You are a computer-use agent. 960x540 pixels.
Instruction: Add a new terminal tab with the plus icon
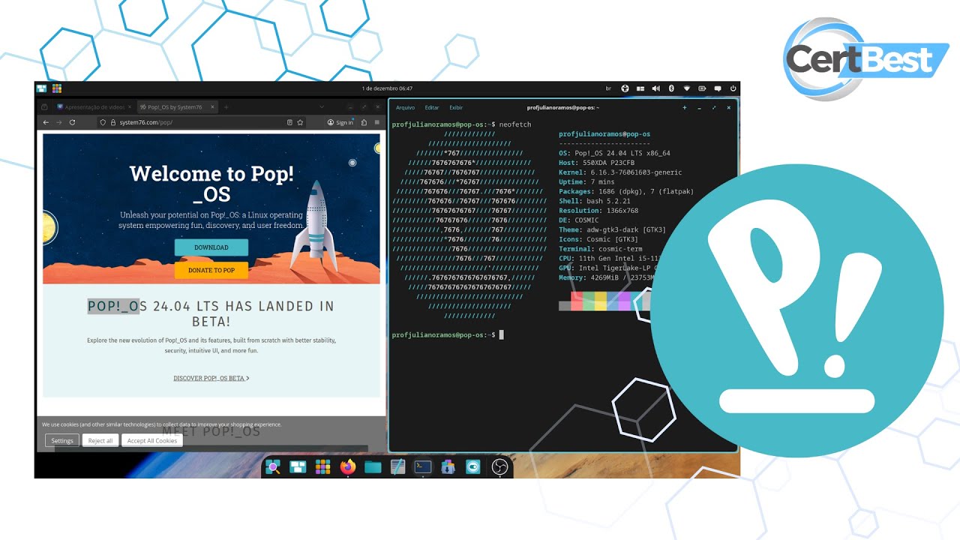click(684, 108)
